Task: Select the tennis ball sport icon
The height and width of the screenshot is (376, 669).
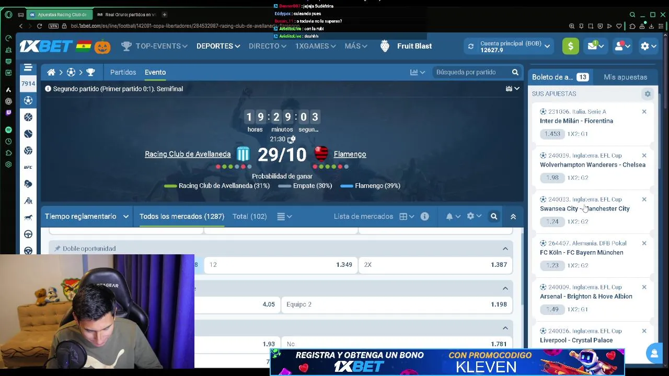Action: tap(28, 134)
